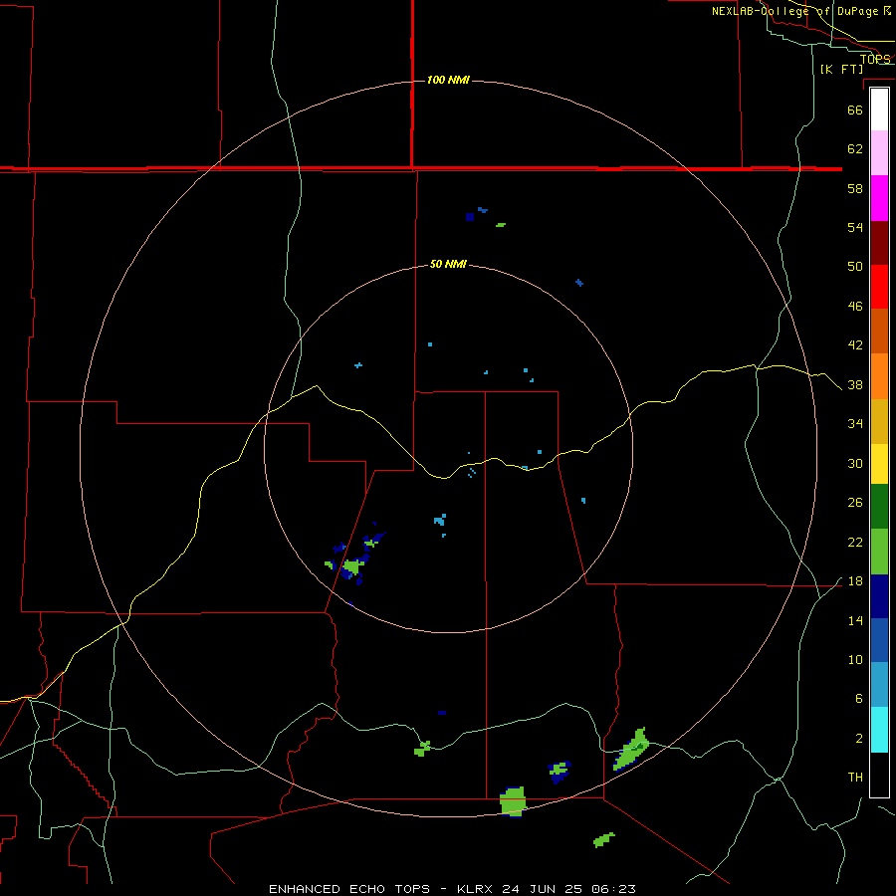896x896 pixels.
Task: Click the light orange color bar segment
Action: 879,376
